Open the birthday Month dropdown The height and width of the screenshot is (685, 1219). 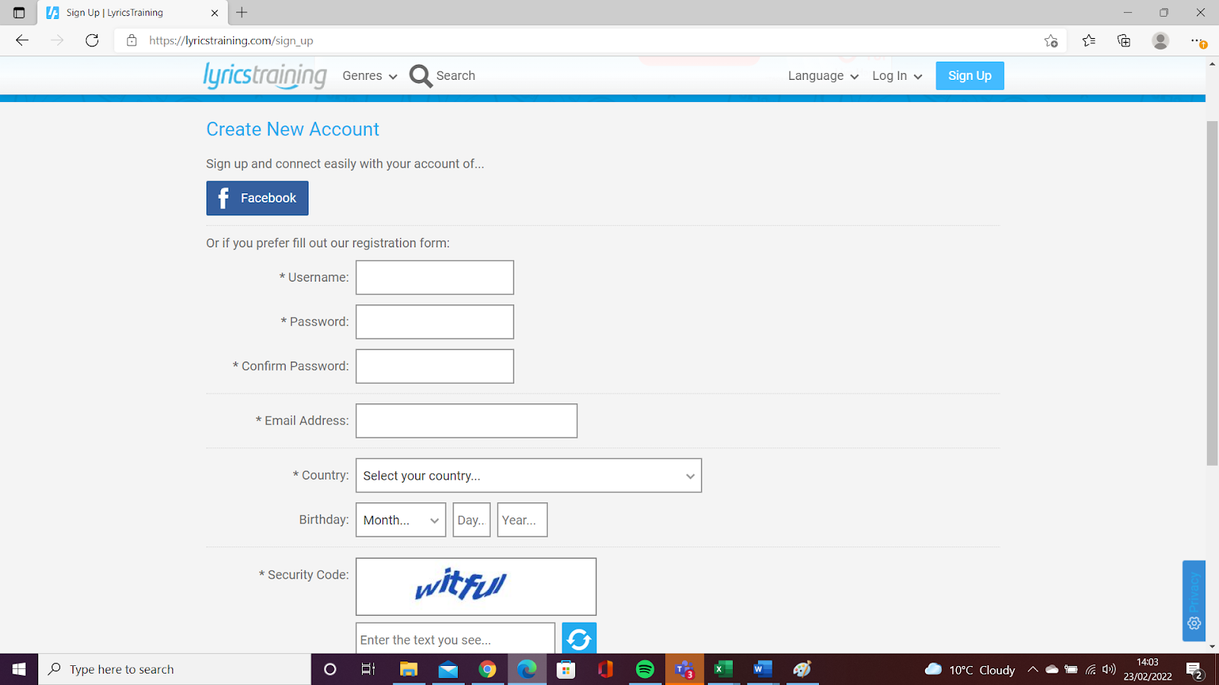(401, 520)
